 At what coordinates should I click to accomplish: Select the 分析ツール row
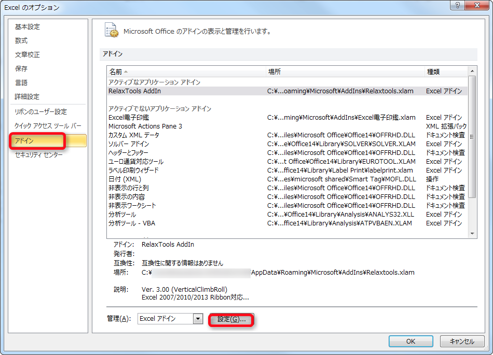pos(287,215)
